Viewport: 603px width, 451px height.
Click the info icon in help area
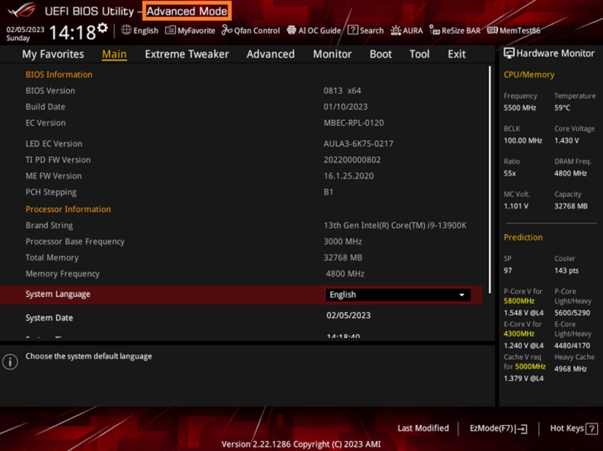point(10,362)
